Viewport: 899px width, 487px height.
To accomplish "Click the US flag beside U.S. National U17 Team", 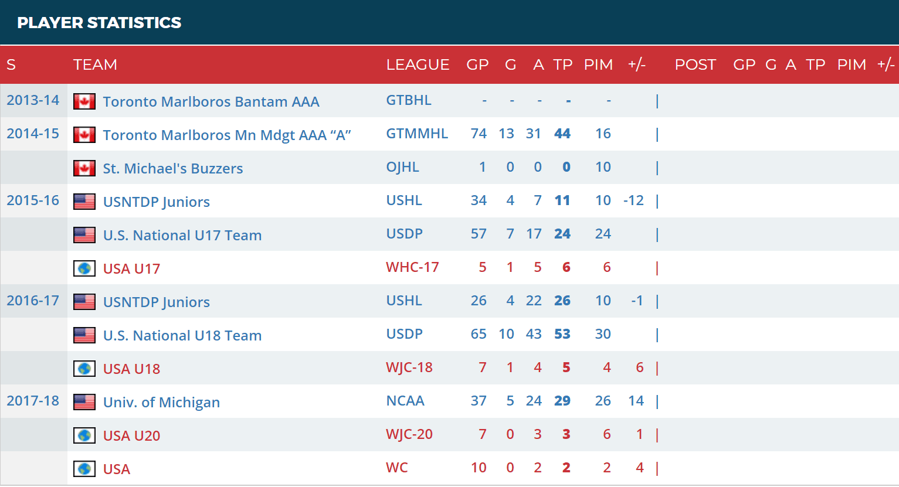I will (84, 235).
